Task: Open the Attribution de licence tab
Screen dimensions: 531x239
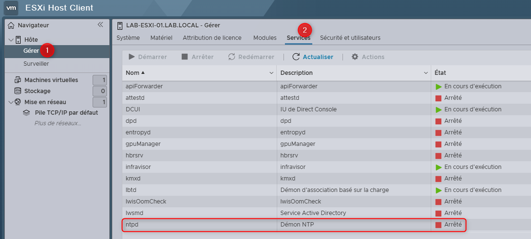Action: point(212,37)
